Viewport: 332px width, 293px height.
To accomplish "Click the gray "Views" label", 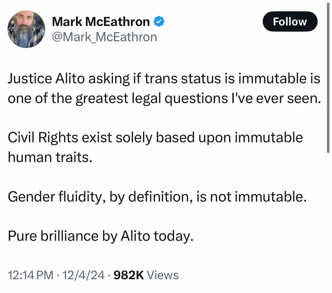I will tap(163, 275).
